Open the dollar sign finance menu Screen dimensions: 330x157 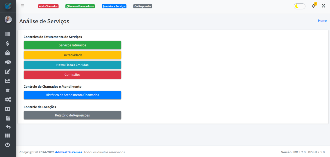click(x=8, y=43)
